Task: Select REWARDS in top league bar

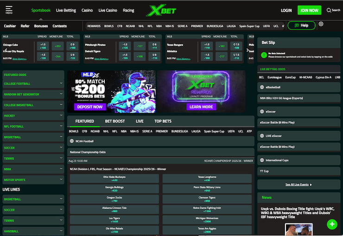Action: click(94, 26)
